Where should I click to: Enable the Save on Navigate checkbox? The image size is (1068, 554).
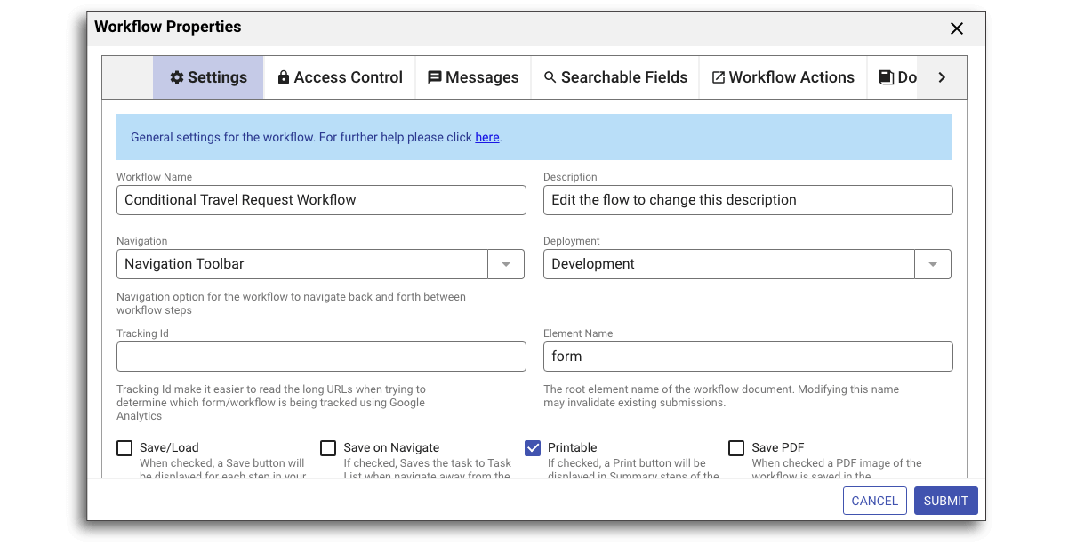328,448
